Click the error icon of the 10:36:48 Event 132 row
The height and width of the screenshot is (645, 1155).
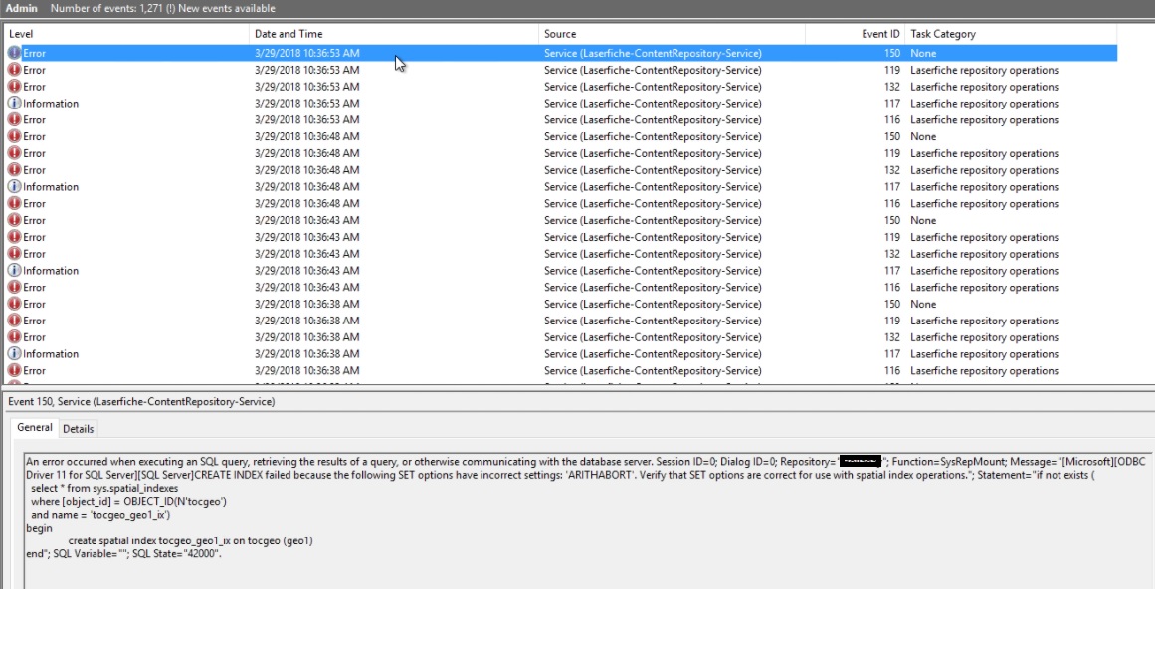[14, 170]
